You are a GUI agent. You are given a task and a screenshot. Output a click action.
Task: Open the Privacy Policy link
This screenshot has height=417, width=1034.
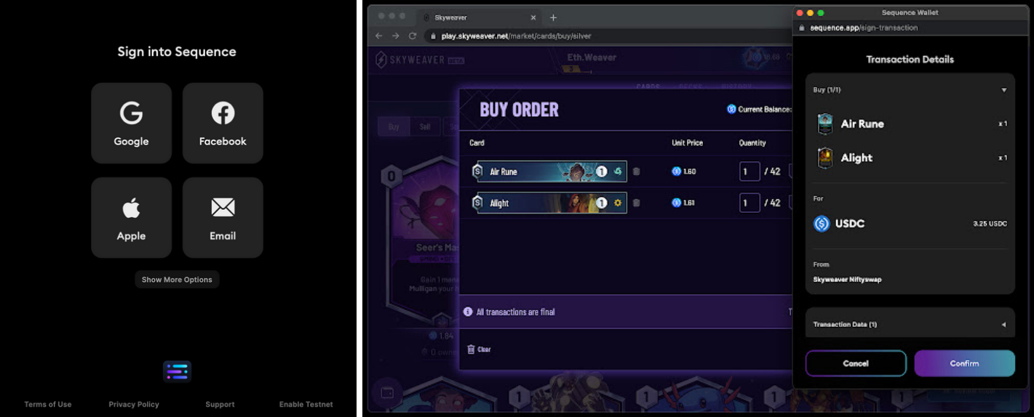click(134, 405)
